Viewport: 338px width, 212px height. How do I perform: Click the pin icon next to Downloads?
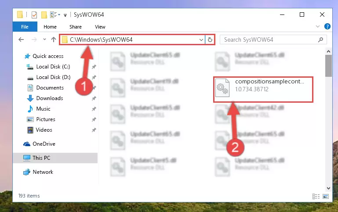click(x=94, y=98)
